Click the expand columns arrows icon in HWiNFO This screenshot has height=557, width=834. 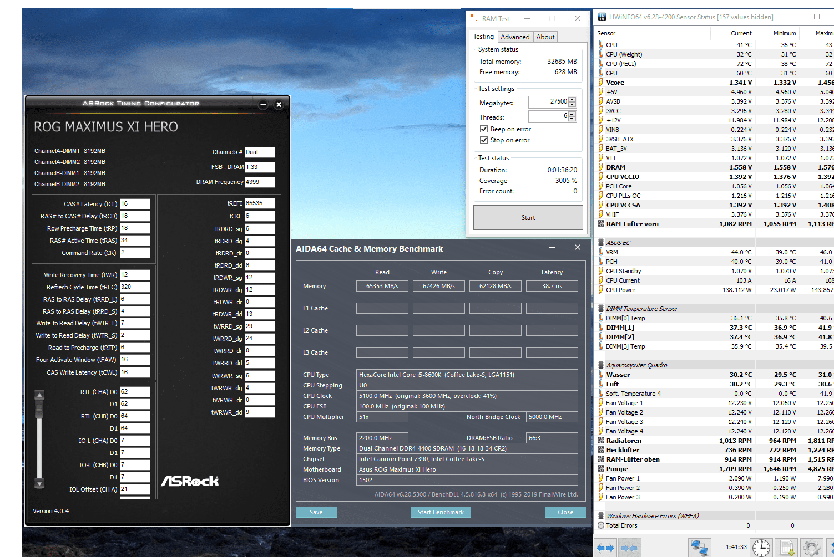click(605, 548)
